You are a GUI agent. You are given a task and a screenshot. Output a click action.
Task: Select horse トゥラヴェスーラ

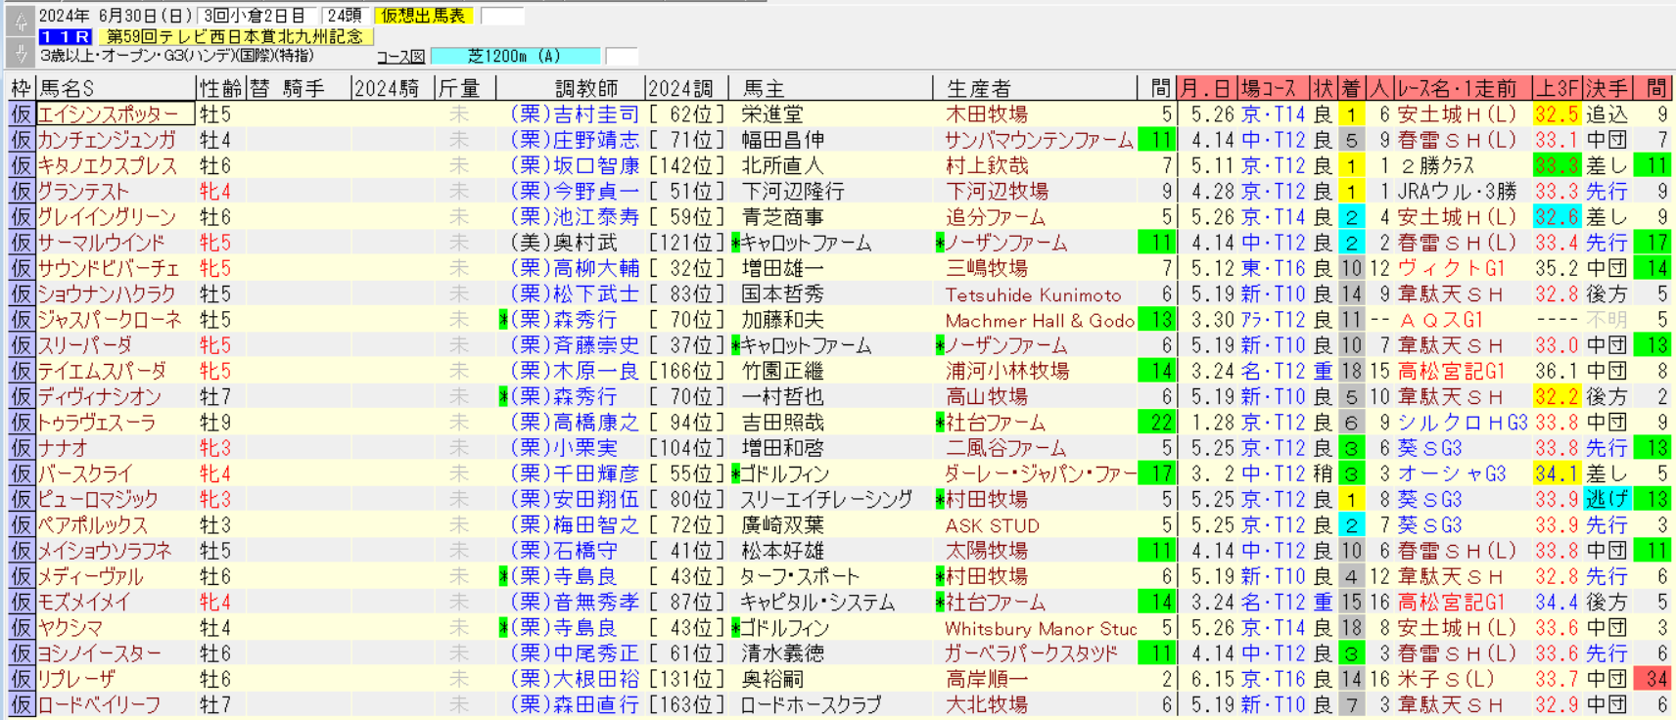97,423
